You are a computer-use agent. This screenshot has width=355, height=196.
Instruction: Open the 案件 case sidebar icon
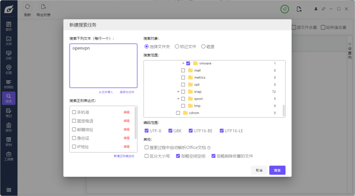click(x=9, y=26)
